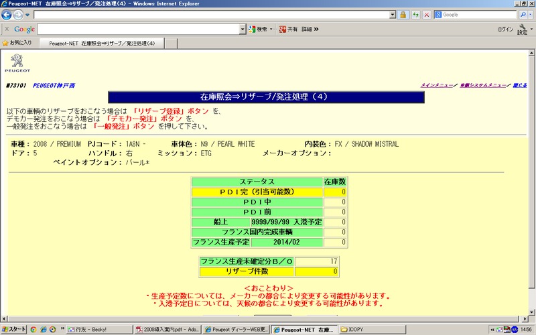This screenshot has height=335, width=536.
Task: Click the Google search provider icon
Action: [438, 15]
